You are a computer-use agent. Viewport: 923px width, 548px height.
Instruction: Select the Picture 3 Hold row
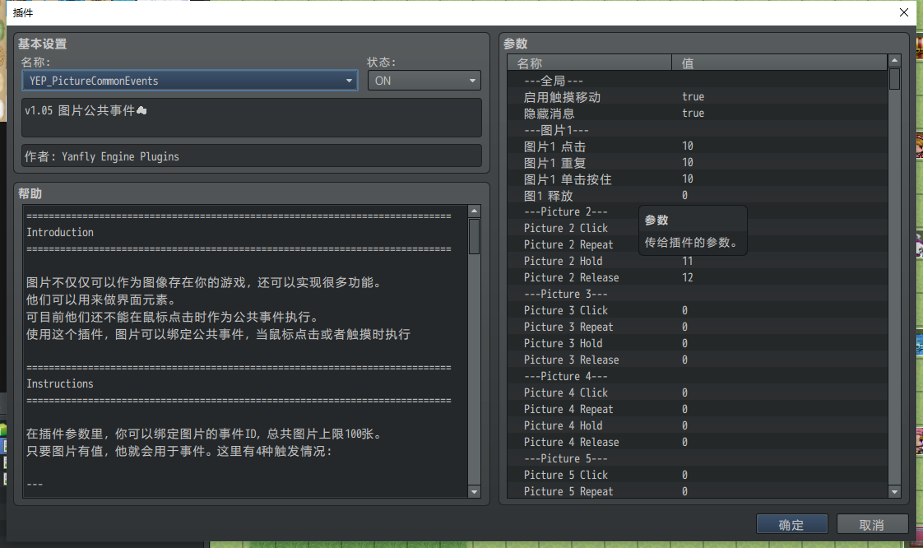(698, 344)
